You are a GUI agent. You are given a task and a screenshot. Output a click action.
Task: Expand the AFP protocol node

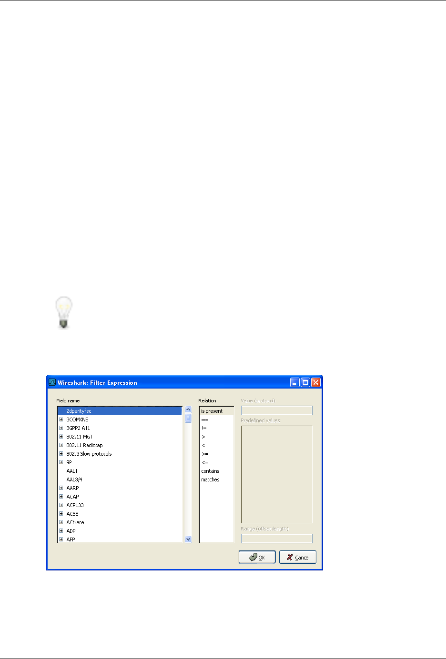[x=61, y=539]
